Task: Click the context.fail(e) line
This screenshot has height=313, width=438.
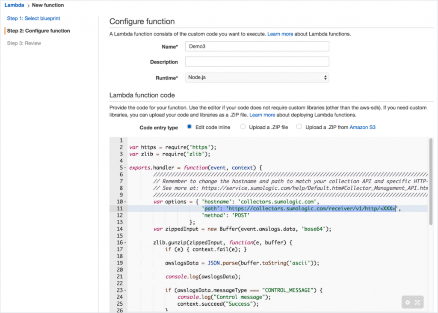Action: 206,250
